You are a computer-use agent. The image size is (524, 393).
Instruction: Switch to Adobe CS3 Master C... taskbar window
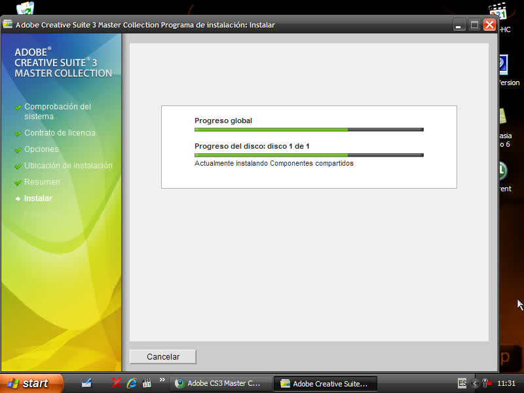coord(220,383)
